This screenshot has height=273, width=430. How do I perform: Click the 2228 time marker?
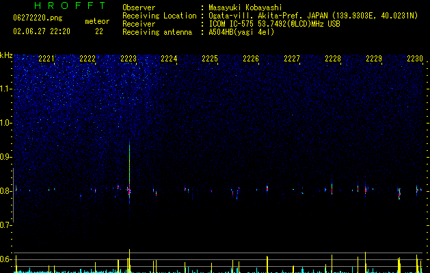(x=333, y=59)
